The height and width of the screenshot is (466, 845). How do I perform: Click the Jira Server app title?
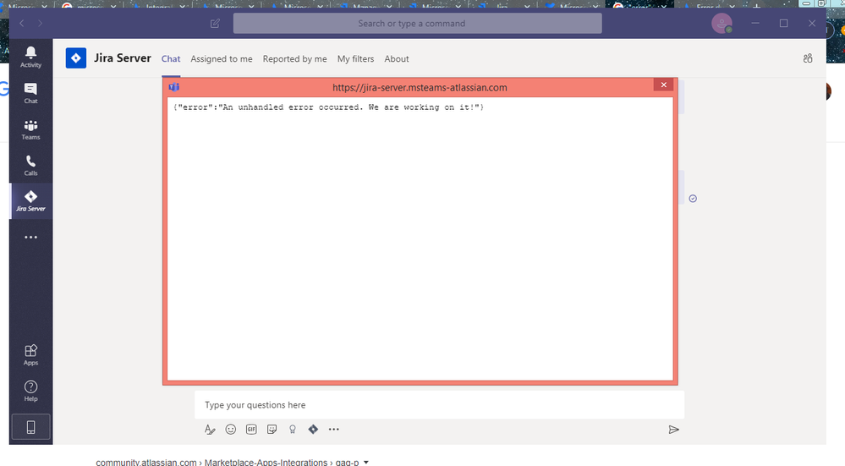pos(123,58)
